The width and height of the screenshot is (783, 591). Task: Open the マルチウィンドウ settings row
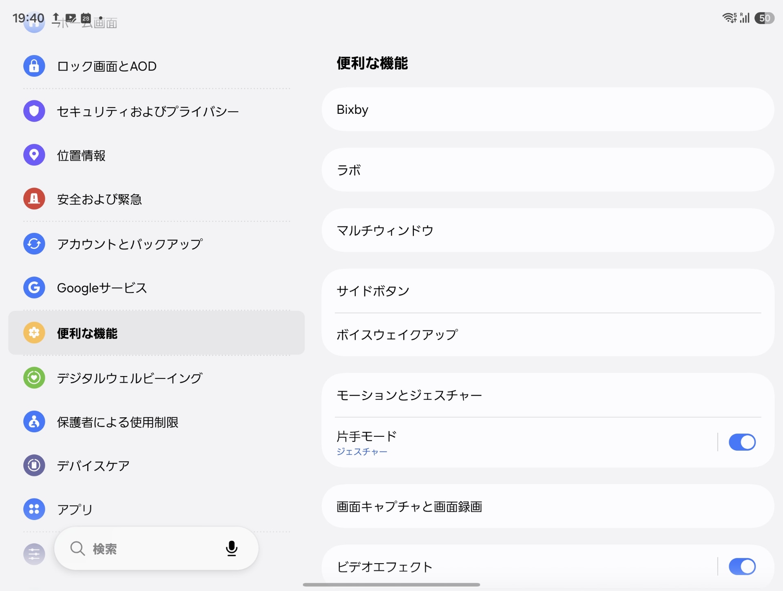pyautogui.click(x=548, y=230)
